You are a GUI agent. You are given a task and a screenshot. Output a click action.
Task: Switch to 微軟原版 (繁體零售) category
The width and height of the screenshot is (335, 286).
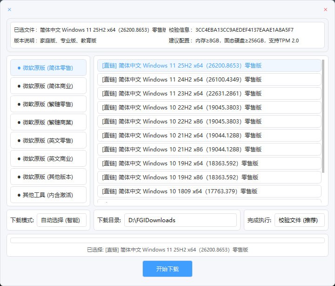(48, 104)
